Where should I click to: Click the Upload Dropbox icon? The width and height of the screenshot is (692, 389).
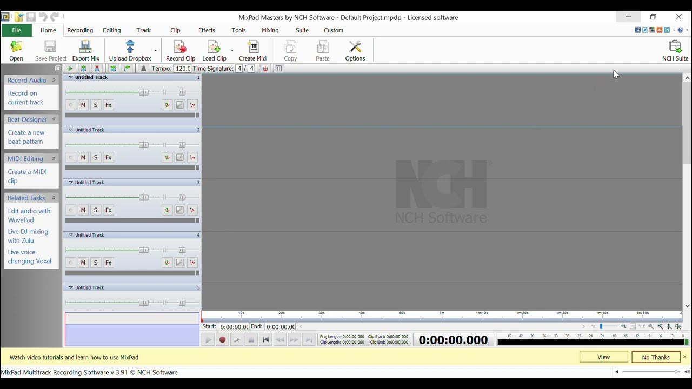click(x=130, y=47)
